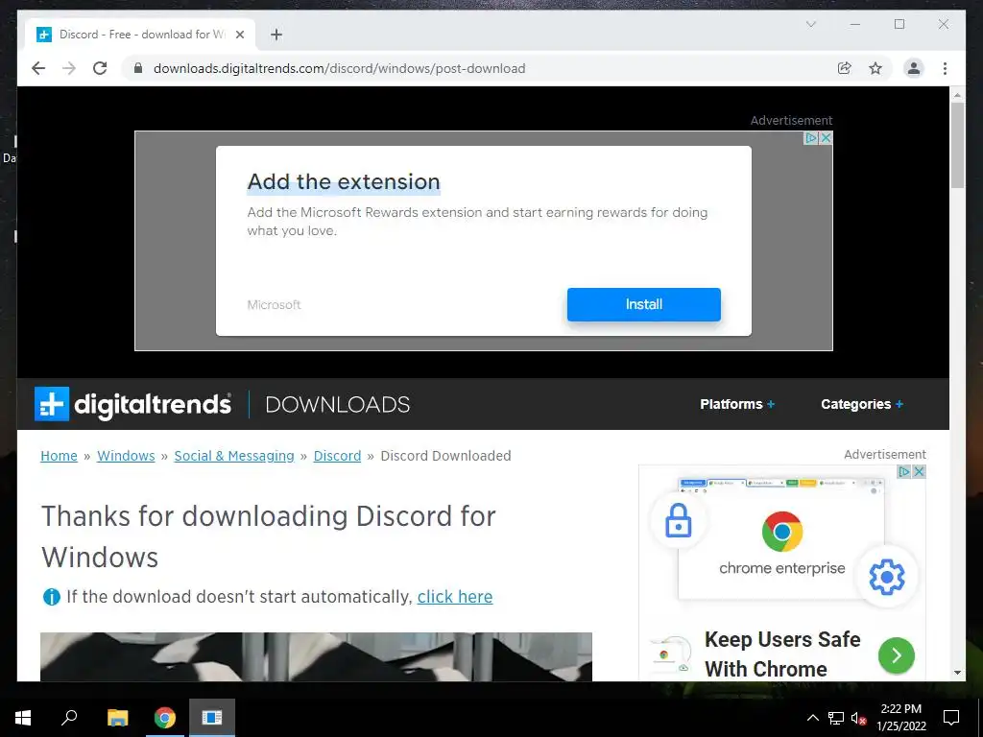This screenshot has height=737, width=983.
Task: Open the Windows breadcrumb link
Action: click(x=126, y=456)
